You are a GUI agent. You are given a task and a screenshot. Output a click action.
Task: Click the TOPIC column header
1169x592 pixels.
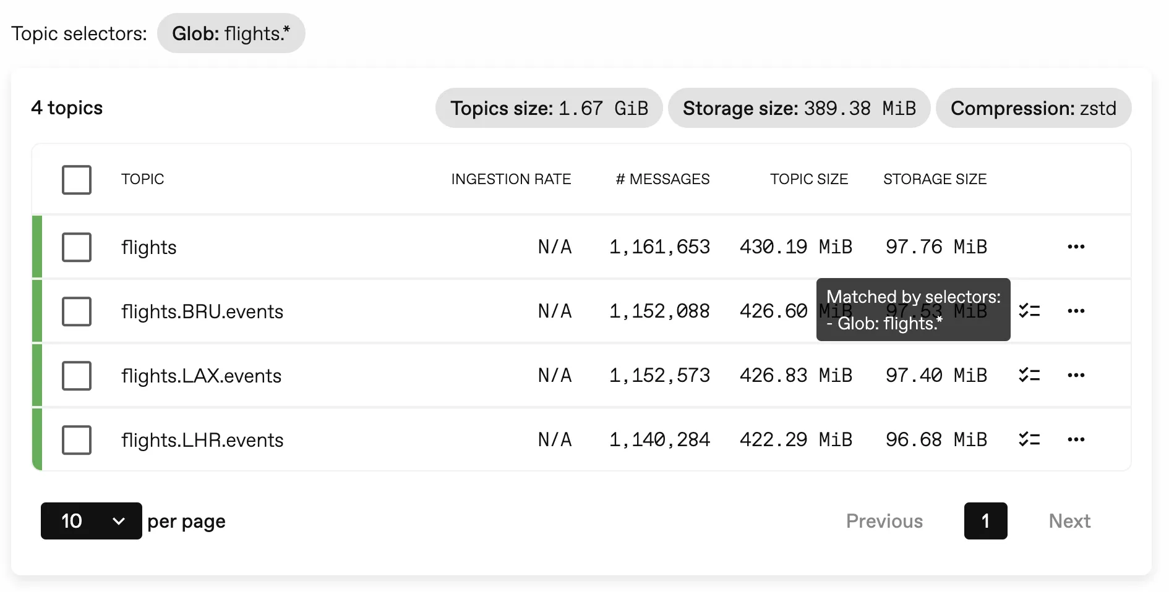(143, 179)
